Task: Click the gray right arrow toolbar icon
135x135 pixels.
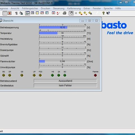Action: (x=76, y=13)
